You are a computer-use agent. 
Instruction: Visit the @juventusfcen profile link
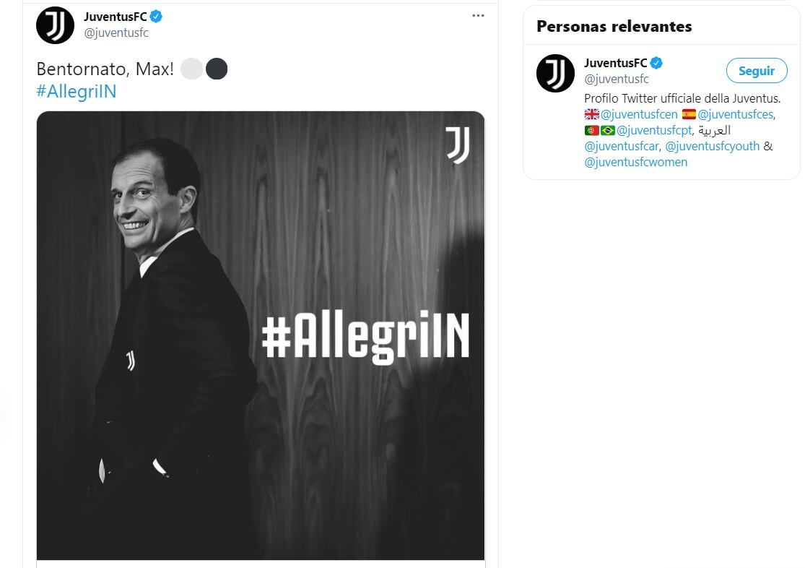(x=639, y=114)
